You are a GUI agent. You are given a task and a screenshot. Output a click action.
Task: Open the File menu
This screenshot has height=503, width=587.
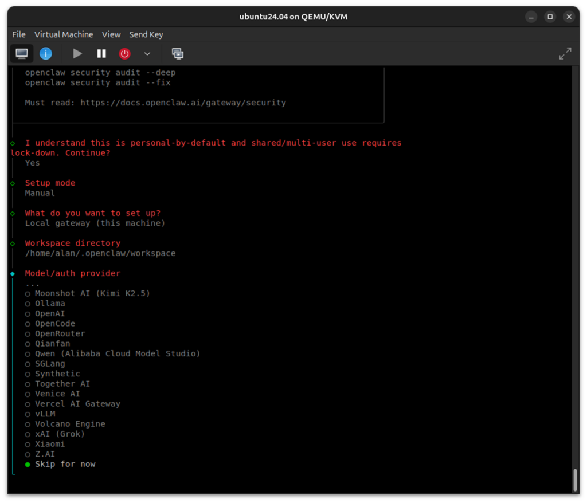tap(19, 34)
